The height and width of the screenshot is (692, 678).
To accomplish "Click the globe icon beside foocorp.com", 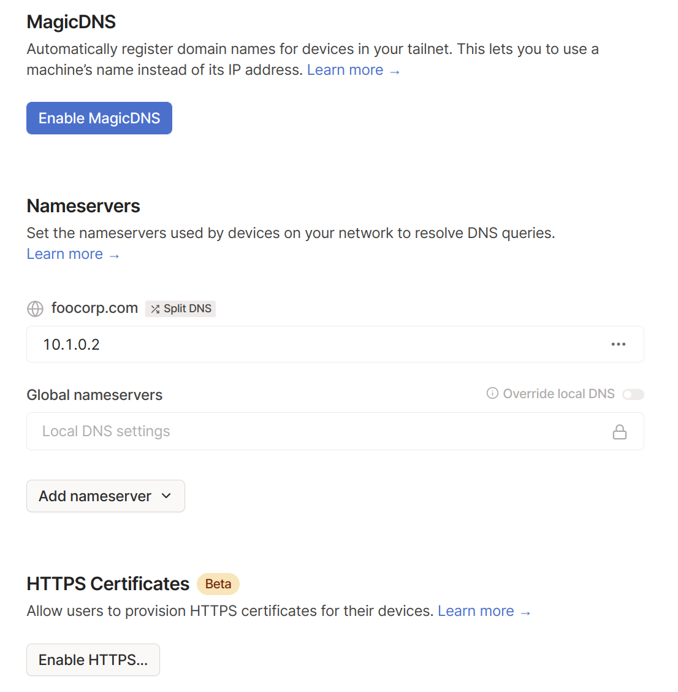I will coord(35,309).
